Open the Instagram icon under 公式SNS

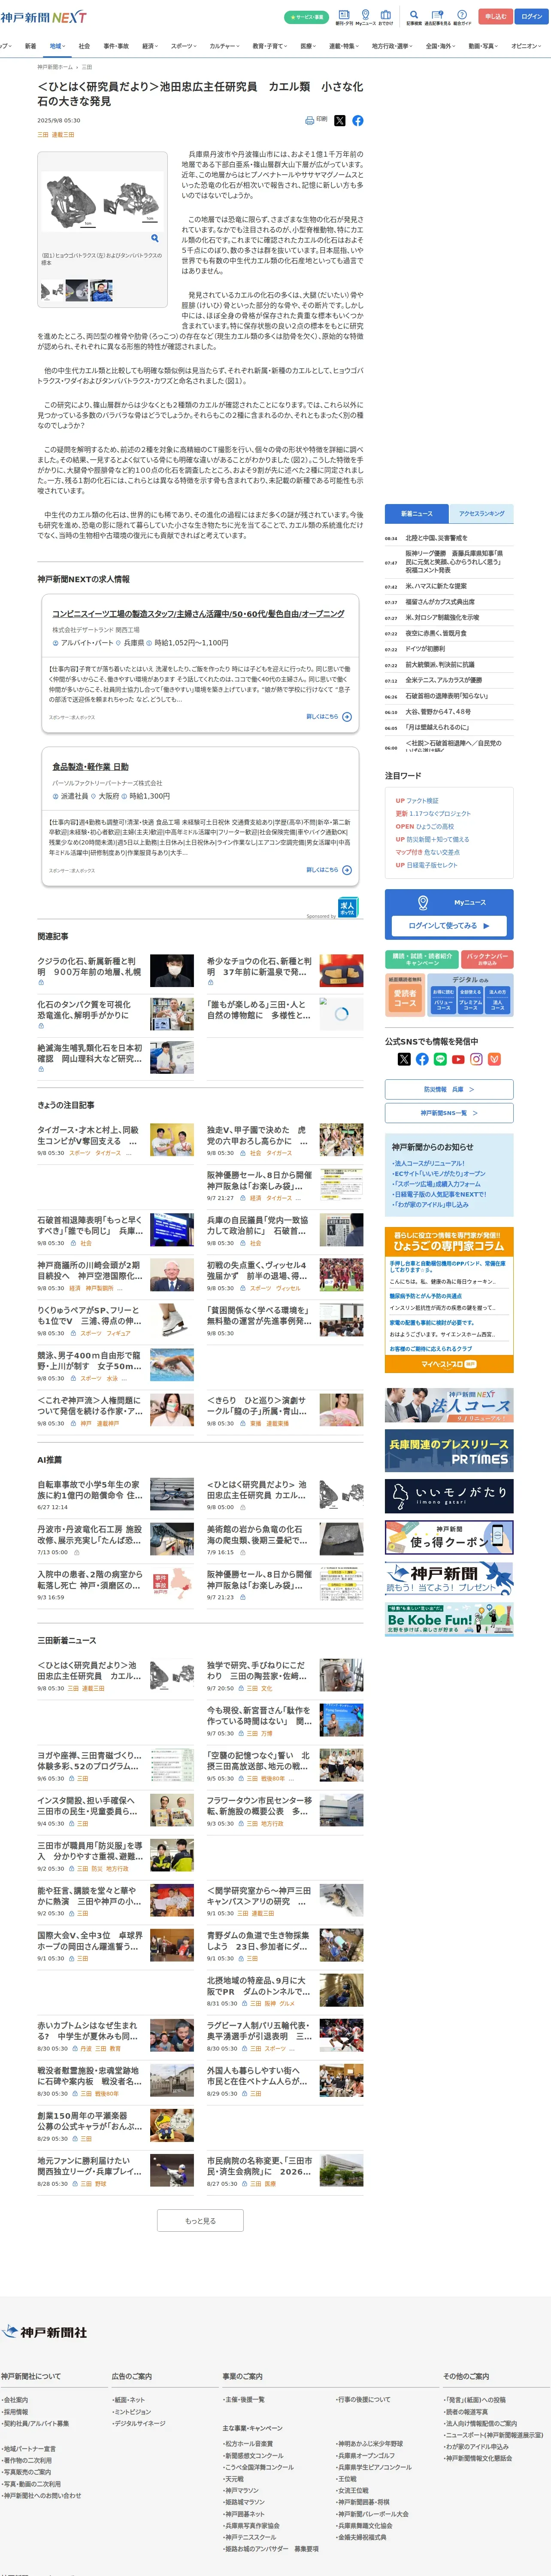coord(476,1059)
